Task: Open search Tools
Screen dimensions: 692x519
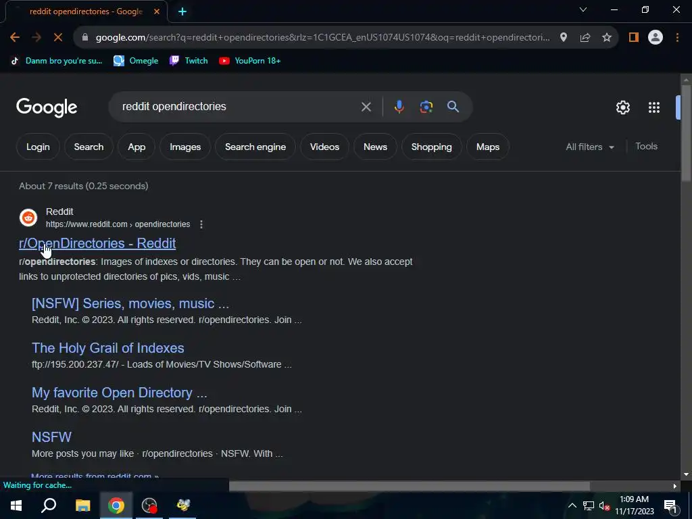Action: point(646,147)
